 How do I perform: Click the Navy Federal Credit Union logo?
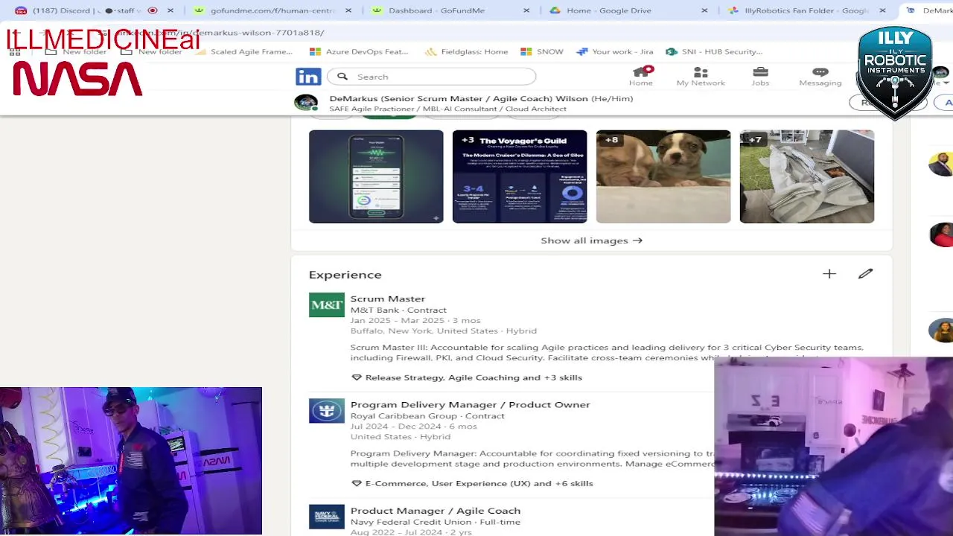[327, 517]
